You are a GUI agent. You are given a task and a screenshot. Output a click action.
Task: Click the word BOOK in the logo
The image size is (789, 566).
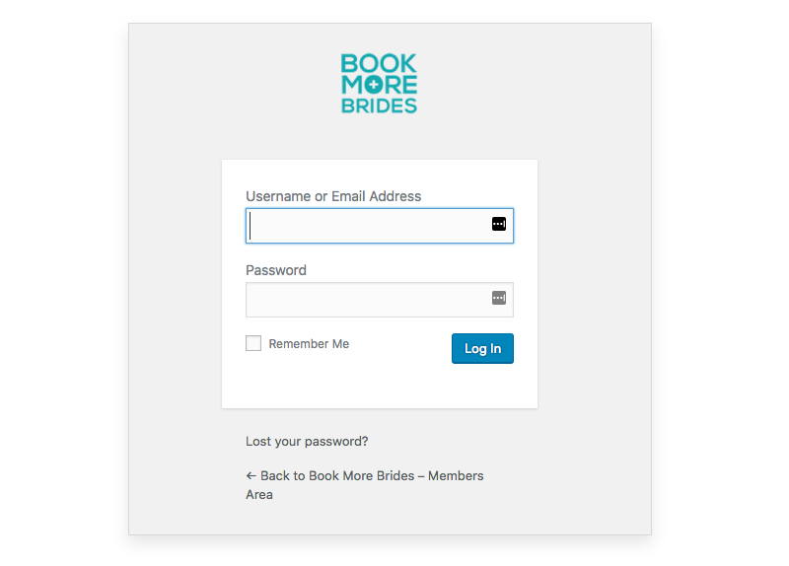[x=379, y=63]
